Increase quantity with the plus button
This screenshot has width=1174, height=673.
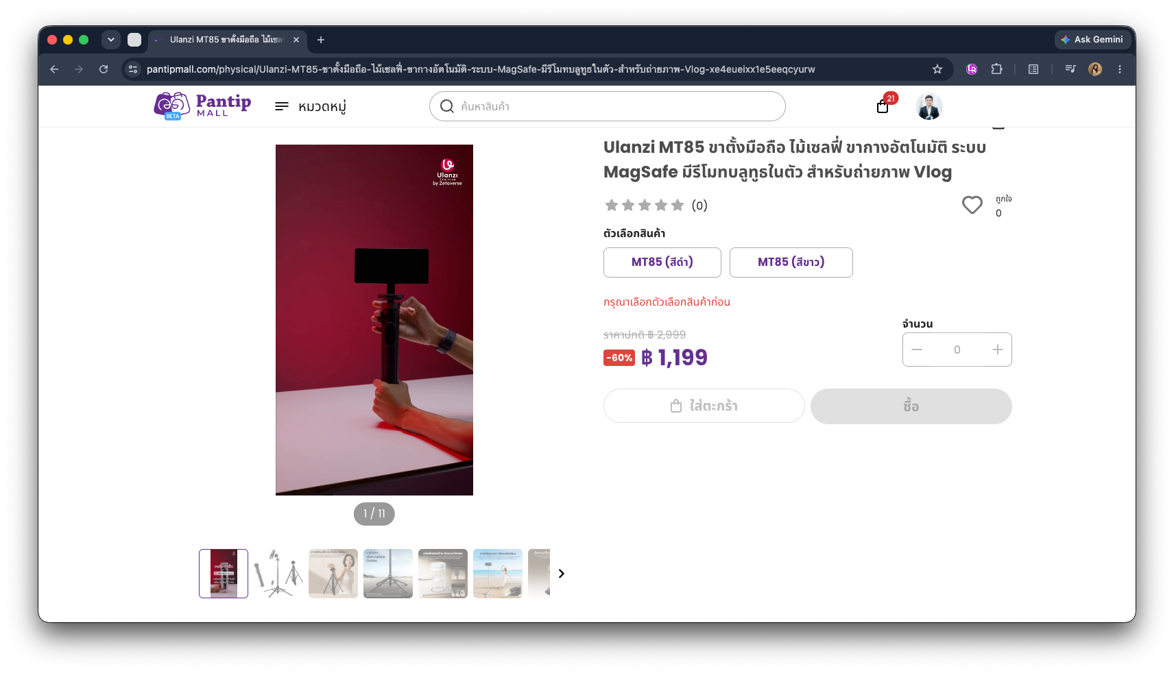click(x=997, y=350)
